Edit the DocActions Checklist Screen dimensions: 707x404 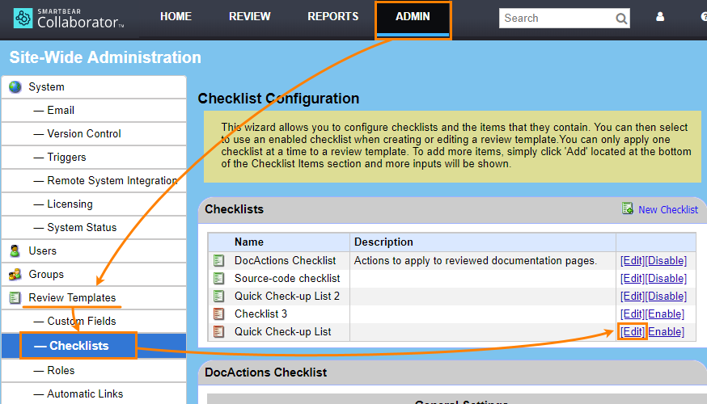pyautogui.click(x=632, y=260)
